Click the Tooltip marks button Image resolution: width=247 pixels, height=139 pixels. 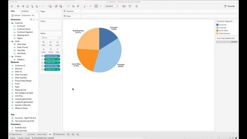tap(51, 50)
